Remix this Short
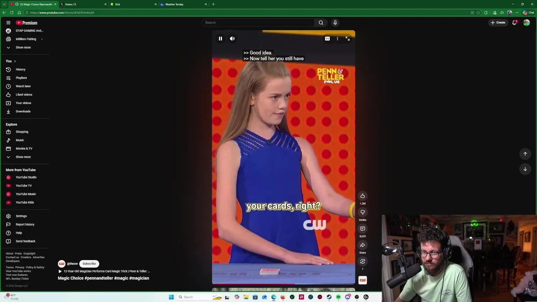This screenshot has width=537, height=302. click(x=362, y=261)
